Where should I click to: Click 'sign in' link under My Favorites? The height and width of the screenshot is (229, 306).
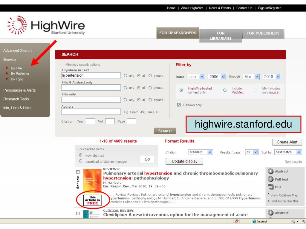pos(275,92)
